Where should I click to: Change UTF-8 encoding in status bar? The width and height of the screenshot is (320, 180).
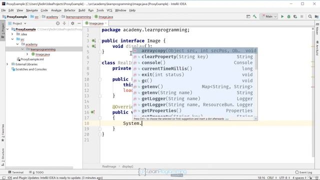pyautogui.click(x=284, y=178)
